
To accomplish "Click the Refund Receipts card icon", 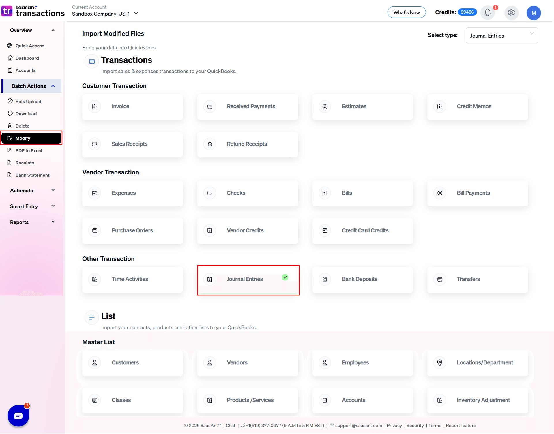I will [x=210, y=144].
